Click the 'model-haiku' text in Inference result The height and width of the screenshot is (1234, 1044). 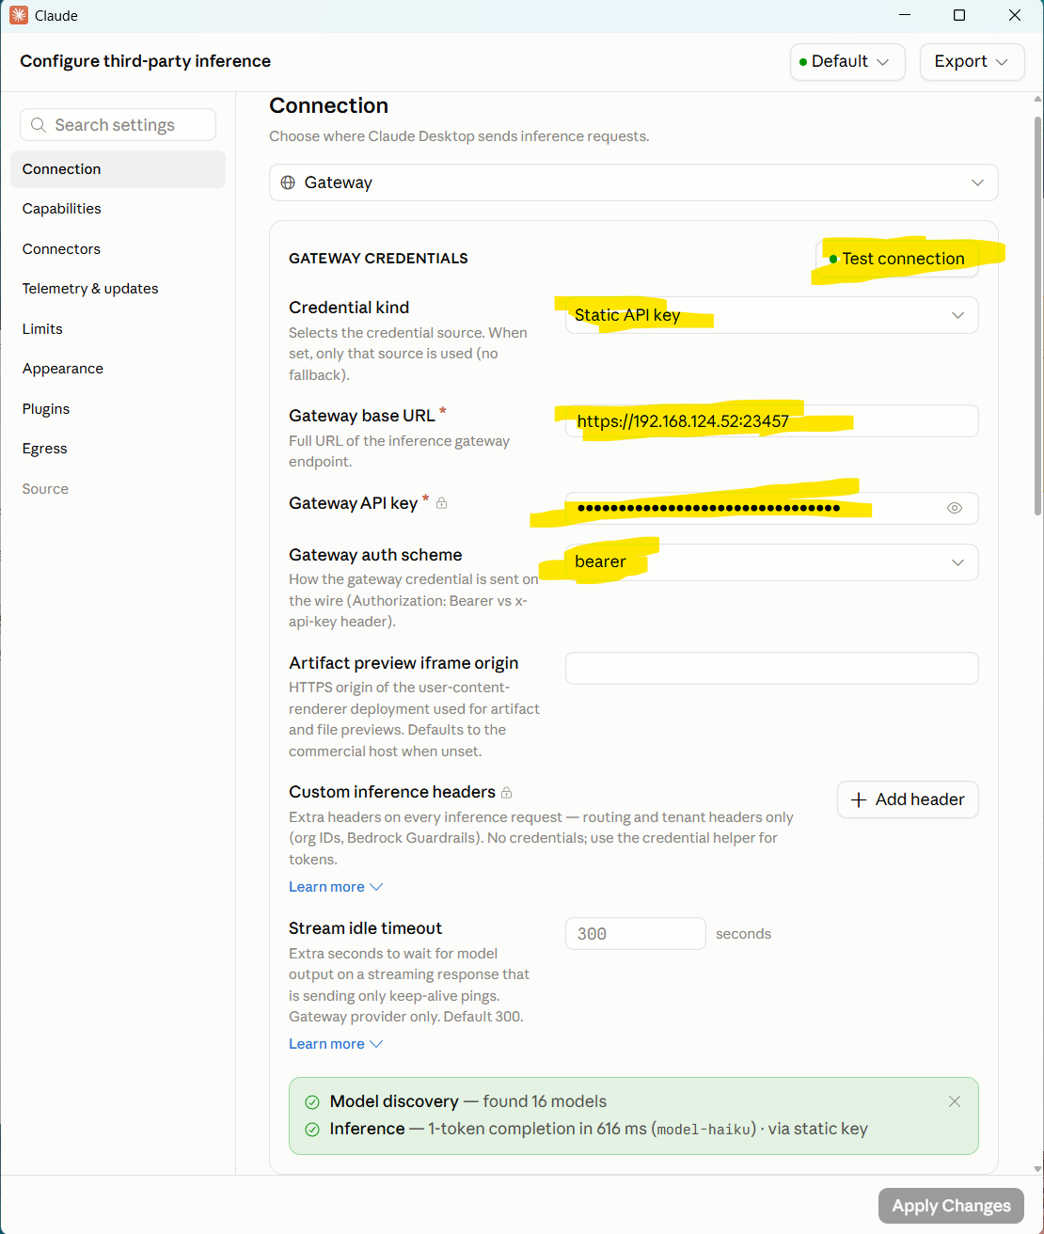[704, 1130]
